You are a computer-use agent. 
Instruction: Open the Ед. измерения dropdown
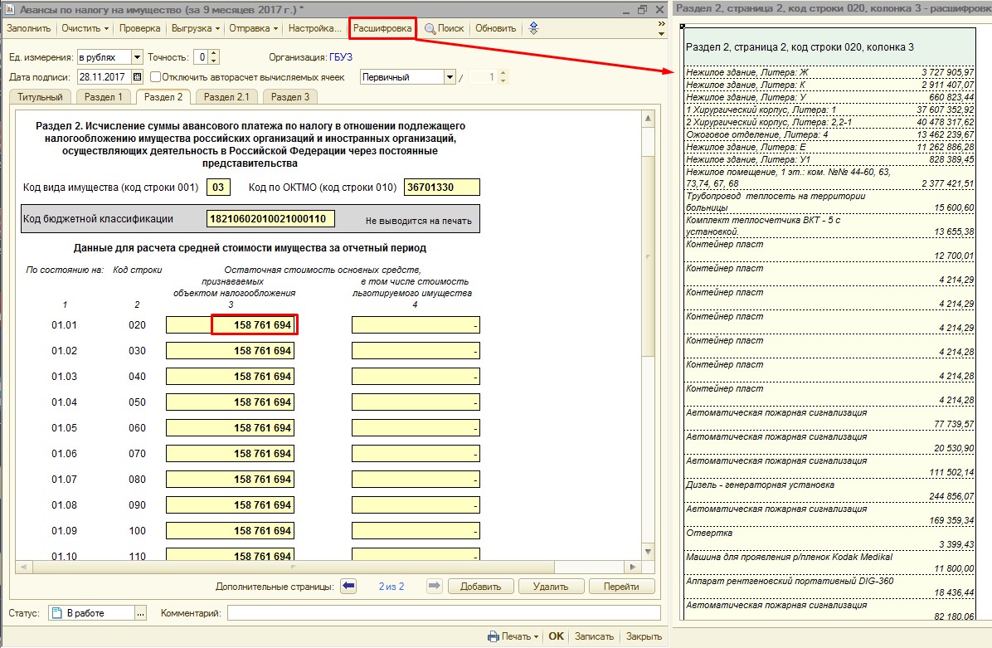pyautogui.click(x=137, y=57)
